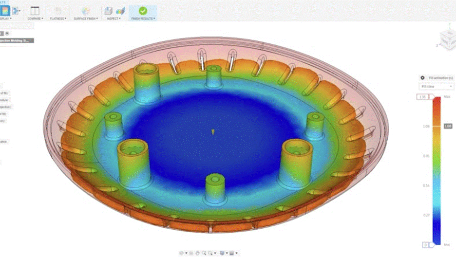Click the yellow injection location cone
The image size is (456, 257).
[213, 132]
